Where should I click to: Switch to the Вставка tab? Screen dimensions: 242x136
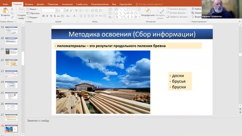pos(29,4)
